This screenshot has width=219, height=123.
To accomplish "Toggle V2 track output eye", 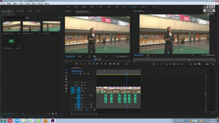I will pos(85,85).
